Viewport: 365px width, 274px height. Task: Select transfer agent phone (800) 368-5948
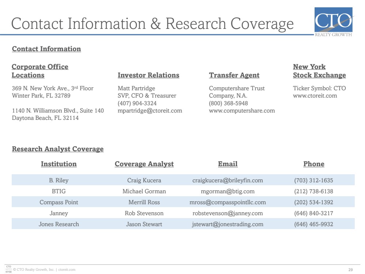click(x=228, y=103)
